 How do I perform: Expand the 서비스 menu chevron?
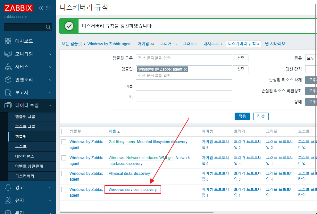coord(50,67)
